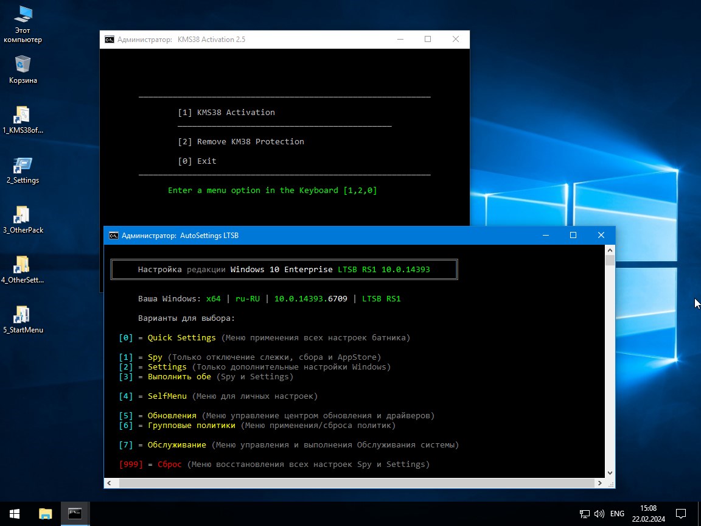Click the 'Варианты для выбора:' line
Viewport: 701px width, 526px height.
pyautogui.click(x=186, y=318)
